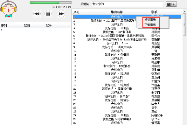This screenshot has height=125, width=187.
Task: Click the green playback progress bar
Action: click(x=51, y=3)
